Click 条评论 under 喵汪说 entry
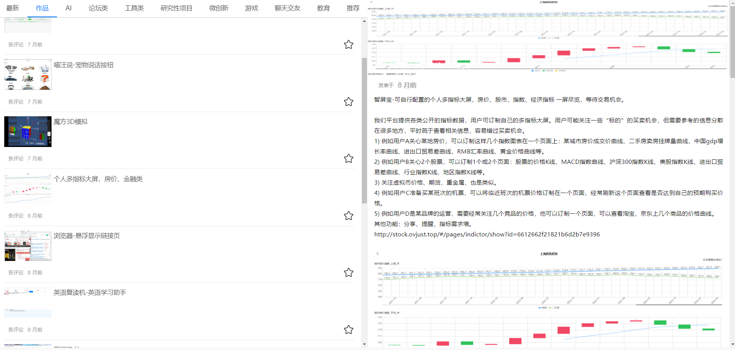The height and width of the screenshot is (350, 735). (x=16, y=102)
